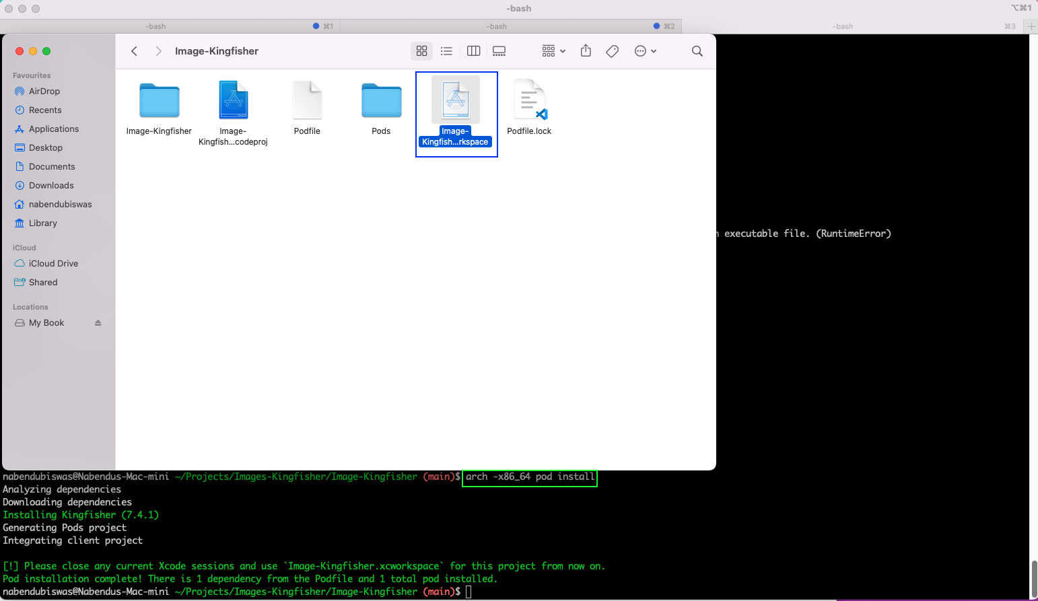Zoom the Finder window with green button
The height and width of the screenshot is (601, 1038).
click(46, 51)
